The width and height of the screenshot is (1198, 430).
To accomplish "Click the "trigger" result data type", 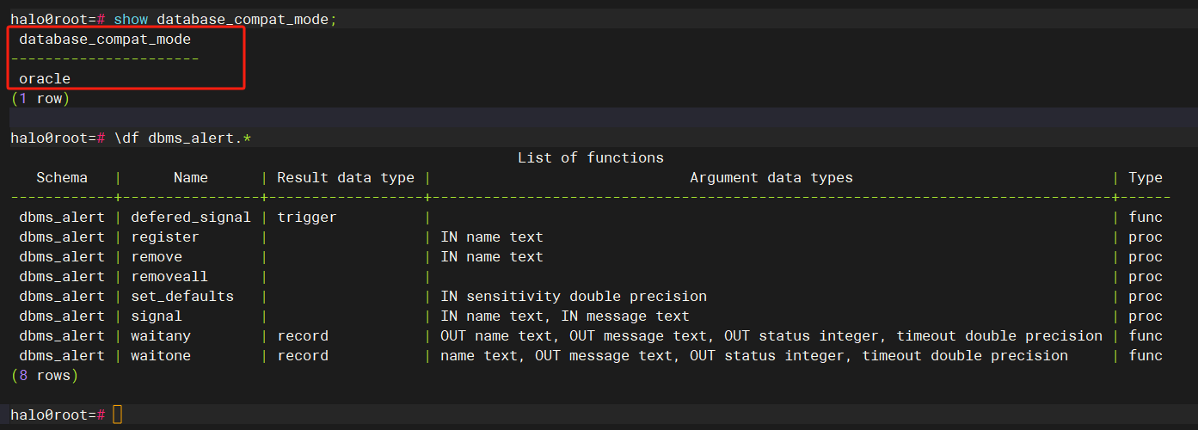I will (x=306, y=217).
